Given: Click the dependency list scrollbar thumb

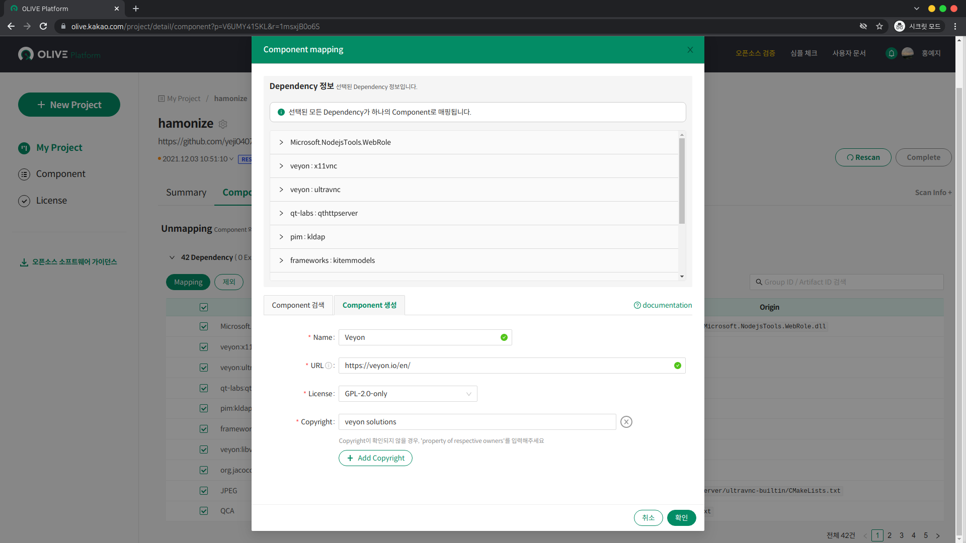Looking at the screenshot, I should [x=682, y=181].
